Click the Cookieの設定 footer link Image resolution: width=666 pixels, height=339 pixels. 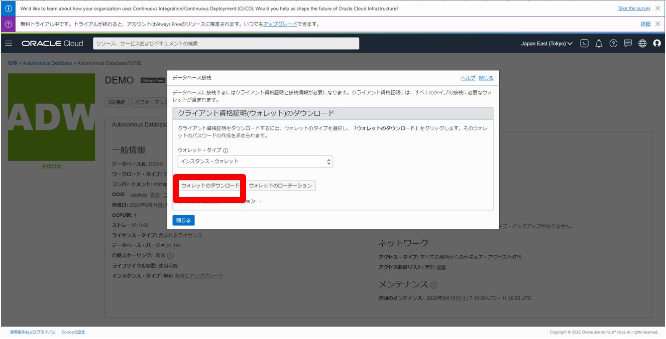[x=73, y=332]
